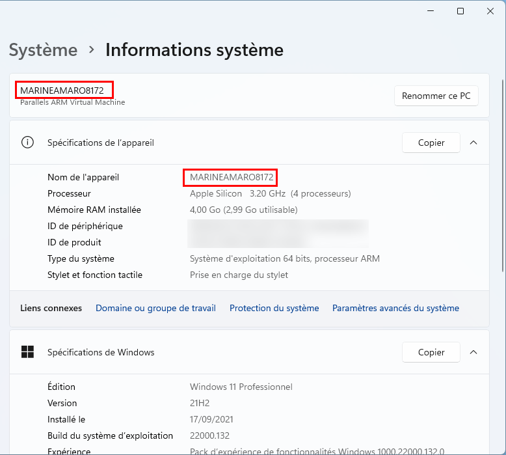
Task: Click the Stylet et fonction tactile label
Action: click(x=95, y=275)
